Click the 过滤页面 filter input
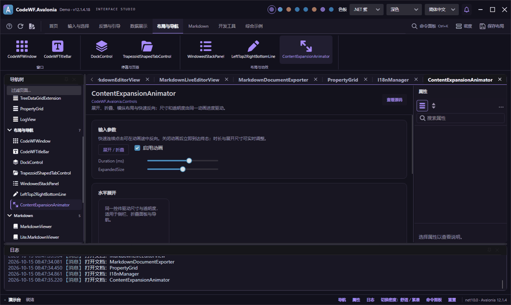The image size is (511, 305). click(x=44, y=90)
